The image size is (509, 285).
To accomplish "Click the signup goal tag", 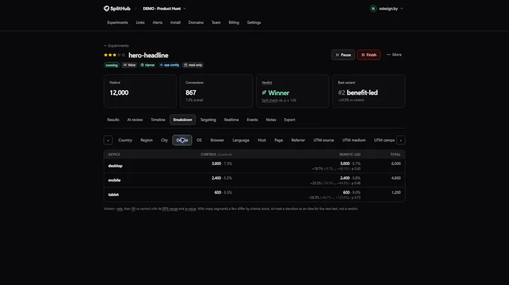I will coord(148,65).
